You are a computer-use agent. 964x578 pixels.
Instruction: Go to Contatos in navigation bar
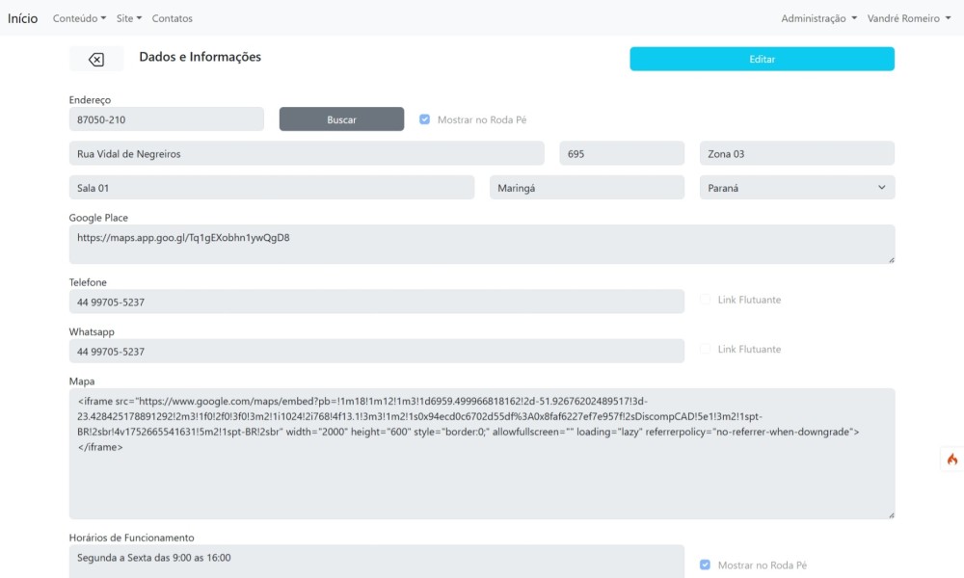click(x=173, y=18)
